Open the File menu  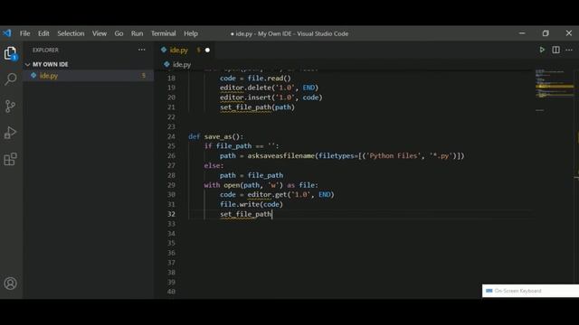click(24, 33)
